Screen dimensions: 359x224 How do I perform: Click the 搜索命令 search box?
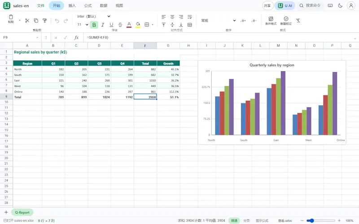coord(310,5)
